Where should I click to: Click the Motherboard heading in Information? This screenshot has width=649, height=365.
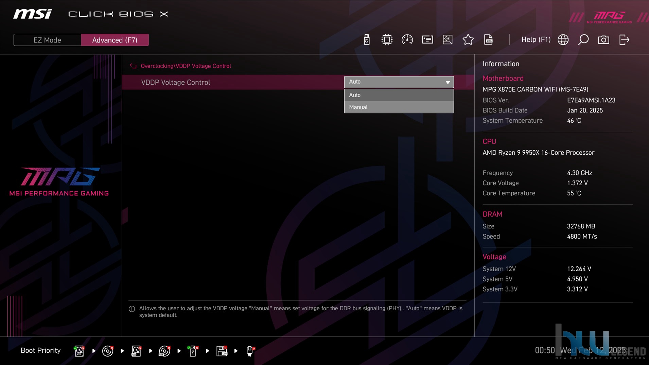pos(503,78)
